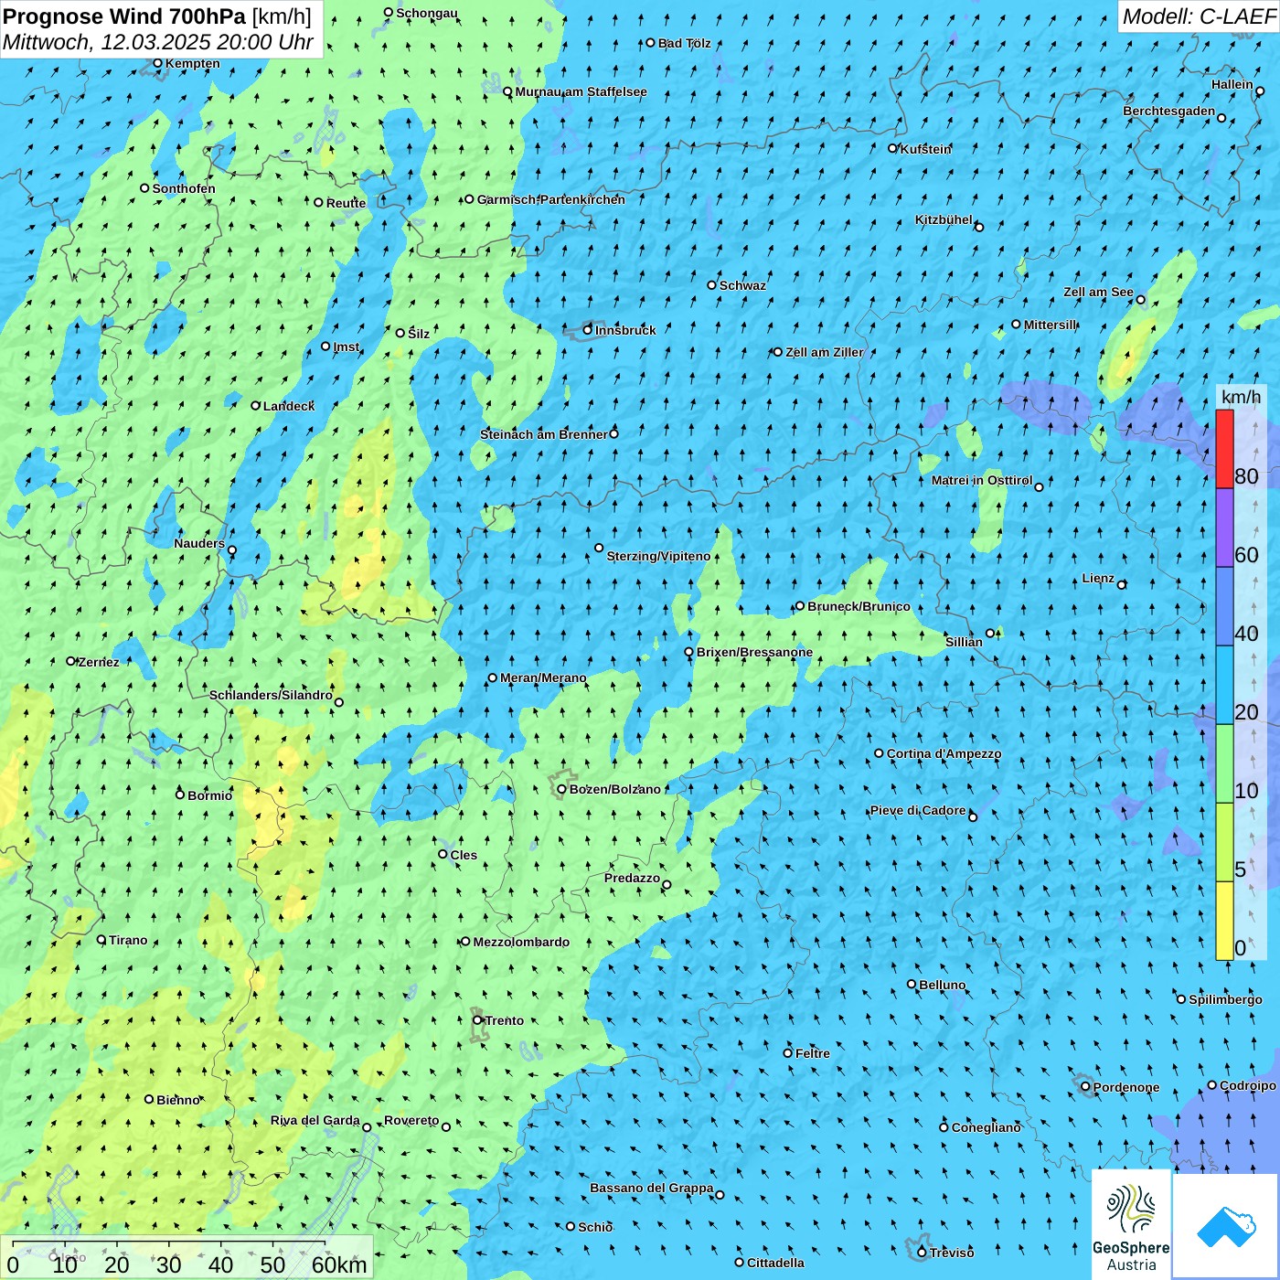The width and height of the screenshot is (1280, 1280).
Task: Click the 'Prognose Wind 700hPa' title
Action: click(x=124, y=16)
